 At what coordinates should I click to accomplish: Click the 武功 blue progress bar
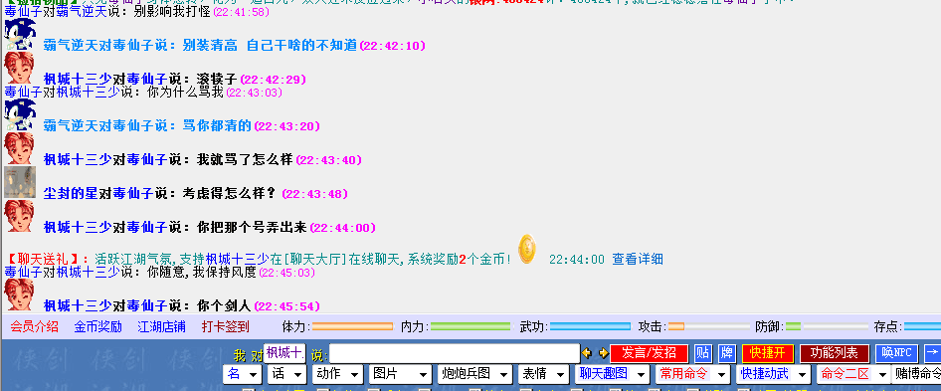click(590, 326)
